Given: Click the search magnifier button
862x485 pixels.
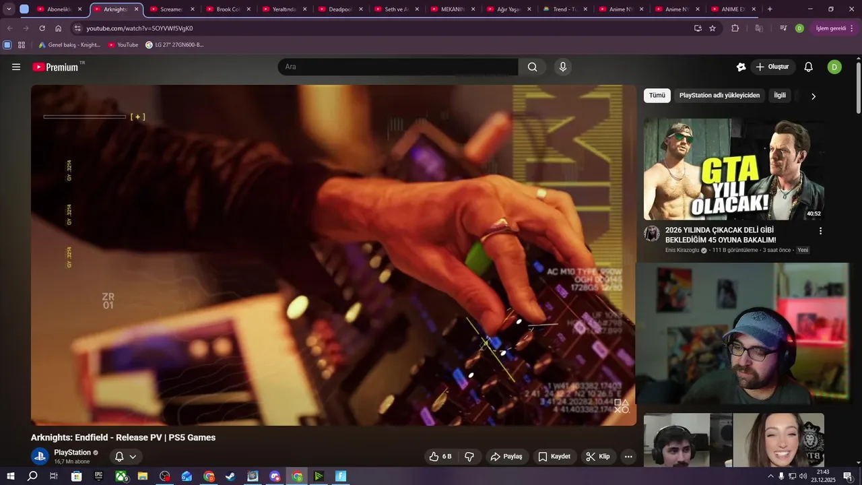Looking at the screenshot, I should coord(533,67).
